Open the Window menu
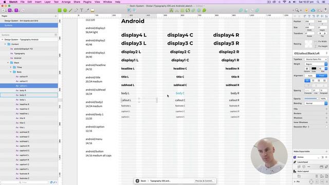Image resolution: width=329 pixels, height=185 pixels. point(107,2)
